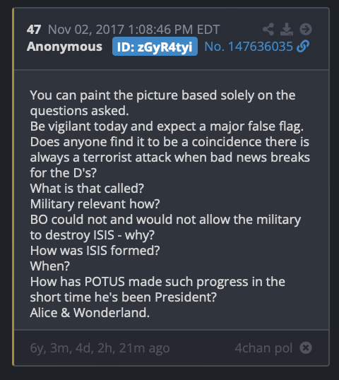Viewport: 339px width, 380px height.
Task: Click the 'Alice & Wonderland.' line
Action: (x=90, y=313)
